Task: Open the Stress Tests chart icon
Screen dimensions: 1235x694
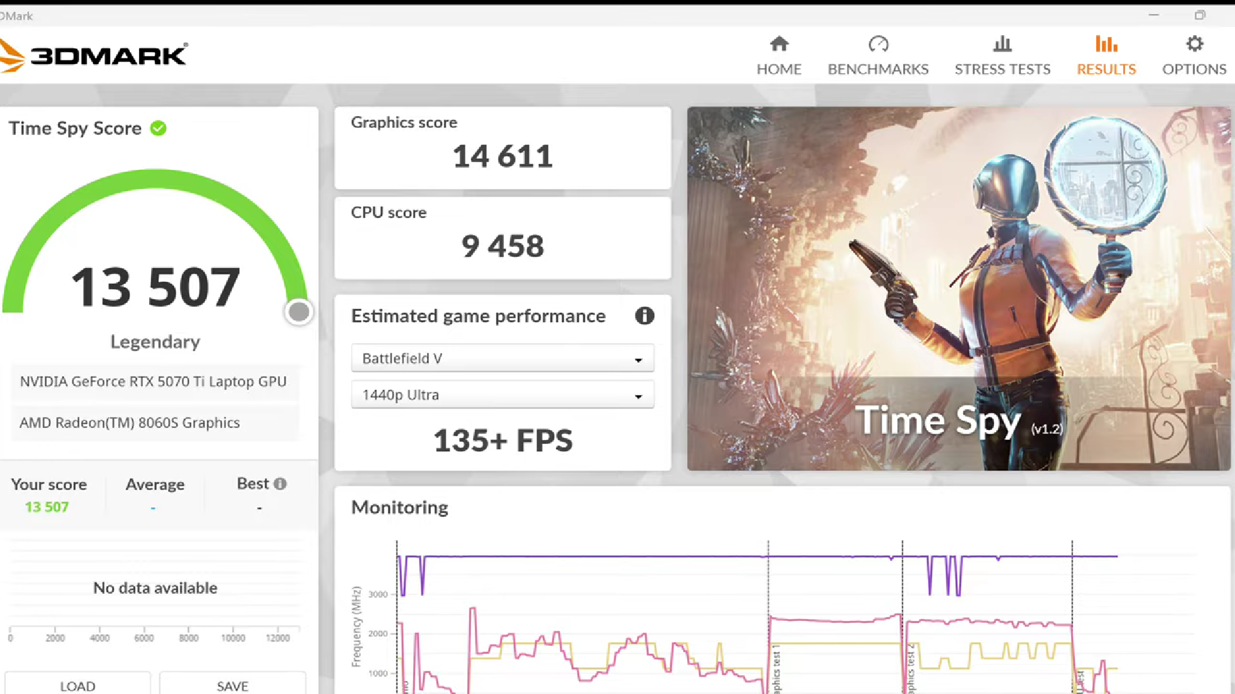Action: coord(1002,44)
